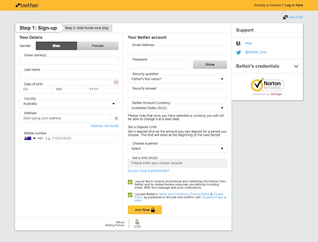This screenshot has height=242, width=318.
Task: Click the Security answer input field
Action: [177, 94]
